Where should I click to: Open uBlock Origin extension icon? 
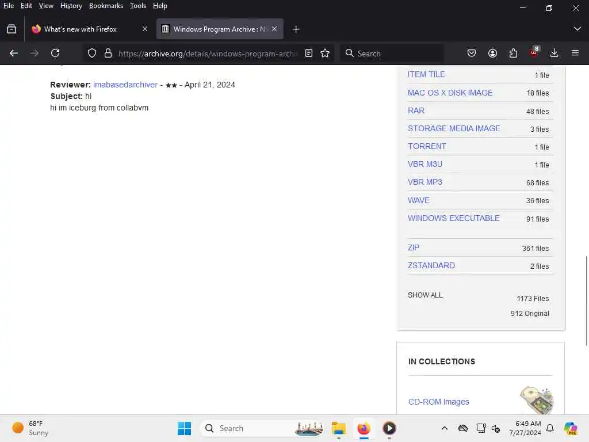534,52
